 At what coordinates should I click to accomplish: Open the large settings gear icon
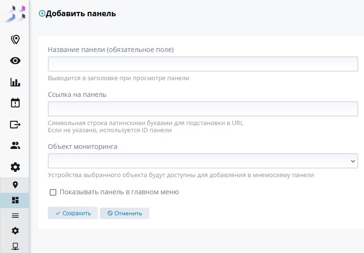tap(15, 167)
